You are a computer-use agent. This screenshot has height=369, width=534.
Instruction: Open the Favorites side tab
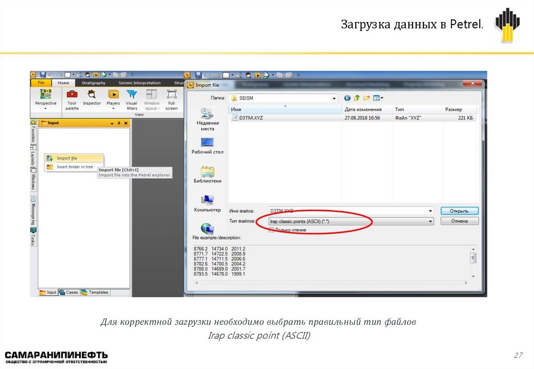pos(33,131)
